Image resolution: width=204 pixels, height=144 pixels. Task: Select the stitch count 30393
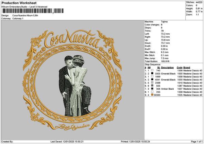coord(157,95)
